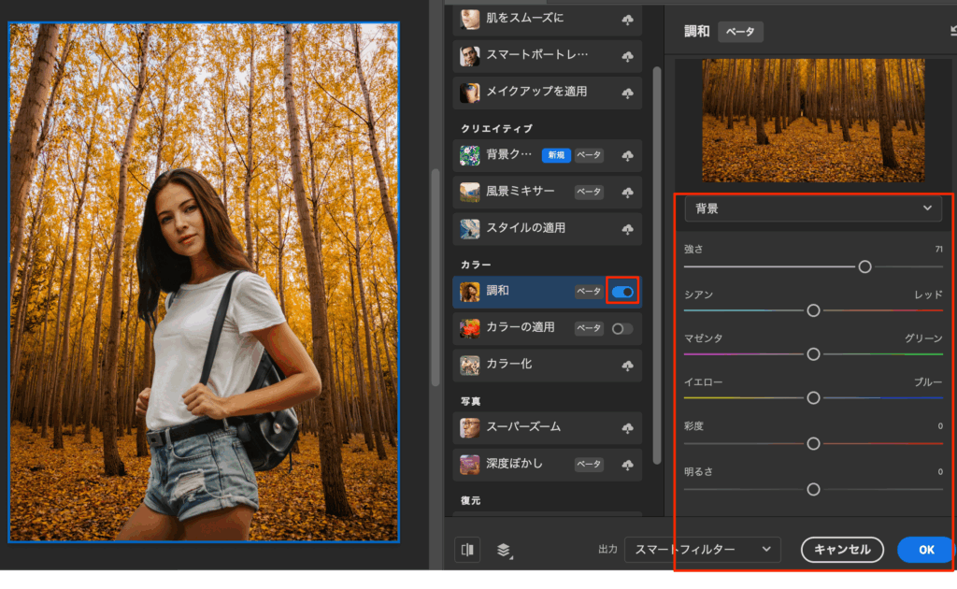Enable the カラーの適用 filter toggle
Viewport: 957px width, 589px height.
(x=621, y=328)
